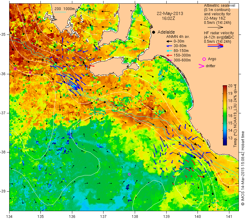Click the '30-80m' depth label
This screenshot has height=220, width=245.
(180, 46)
